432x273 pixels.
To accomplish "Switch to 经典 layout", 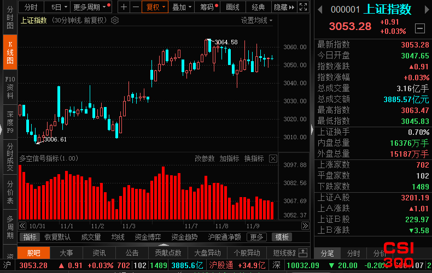I will point(258,7).
